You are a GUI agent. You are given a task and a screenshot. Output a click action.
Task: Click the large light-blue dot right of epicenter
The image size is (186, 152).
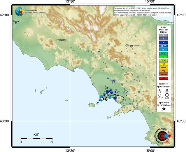click(x=110, y=97)
